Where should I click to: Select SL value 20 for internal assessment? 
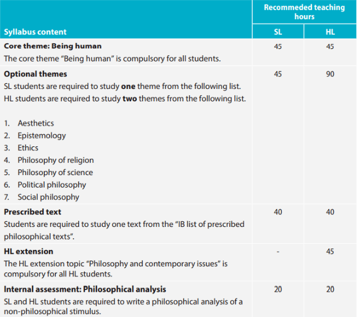tap(278, 289)
